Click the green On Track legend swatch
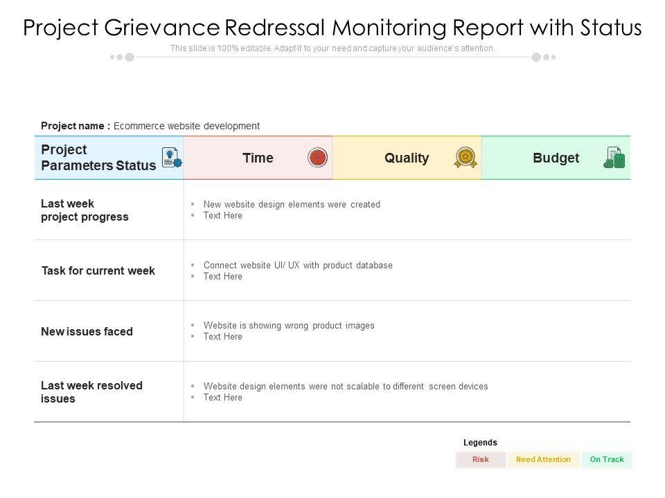 (607, 459)
